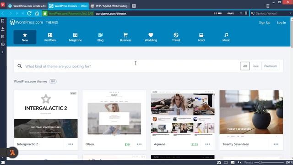Click the WordPress.com logo
This screenshot has height=165, width=293.
coord(27,22)
